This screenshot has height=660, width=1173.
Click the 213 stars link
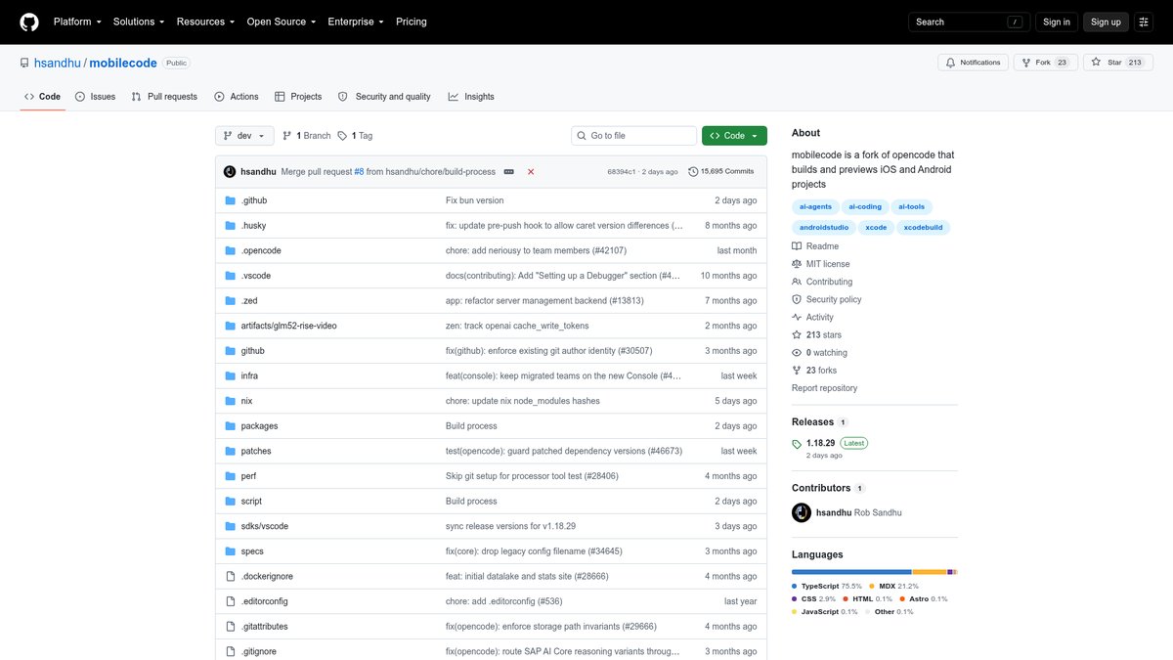pos(816,334)
